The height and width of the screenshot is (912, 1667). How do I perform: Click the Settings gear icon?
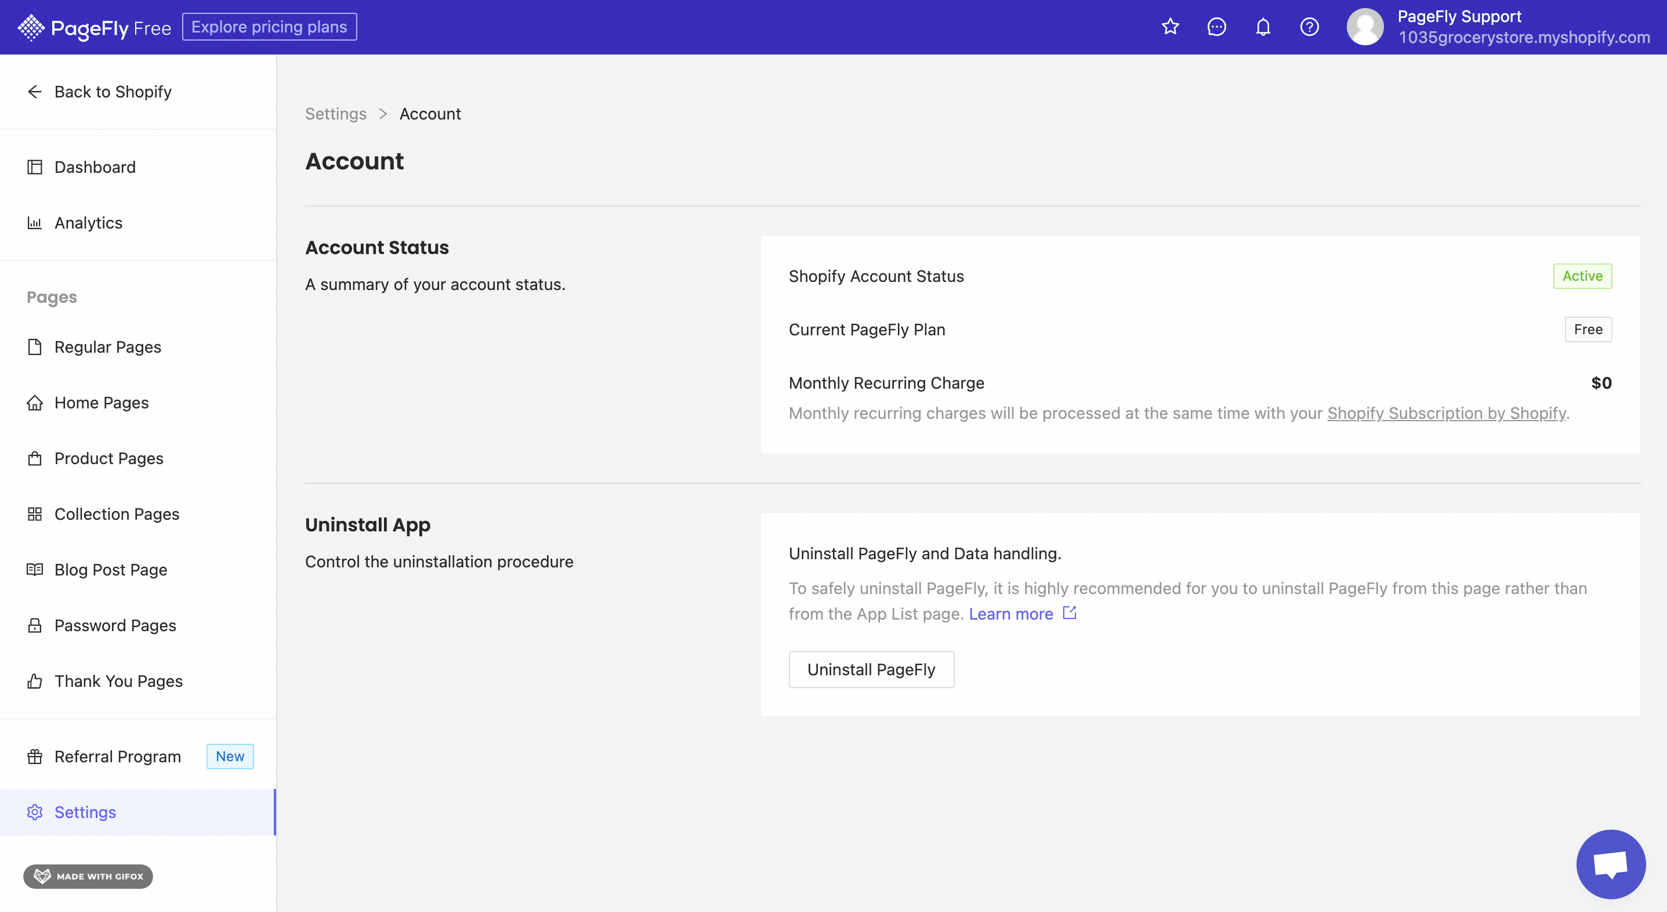pos(35,812)
